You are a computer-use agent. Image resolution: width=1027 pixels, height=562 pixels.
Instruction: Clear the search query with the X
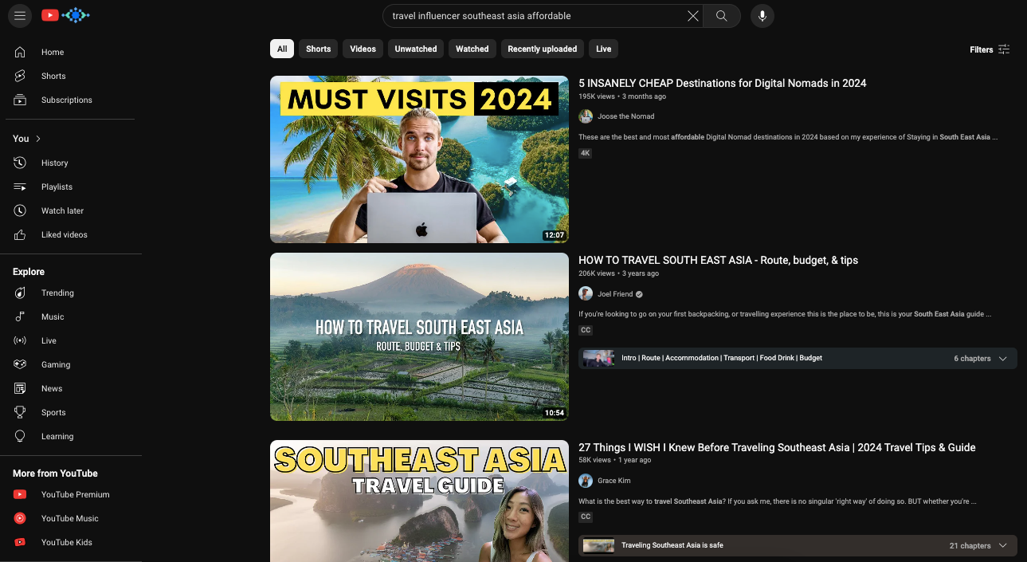coord(692,16)
